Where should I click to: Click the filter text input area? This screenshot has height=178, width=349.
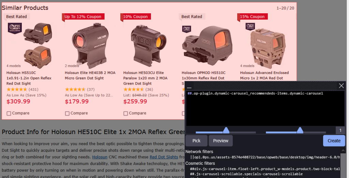tap(265, 108)
